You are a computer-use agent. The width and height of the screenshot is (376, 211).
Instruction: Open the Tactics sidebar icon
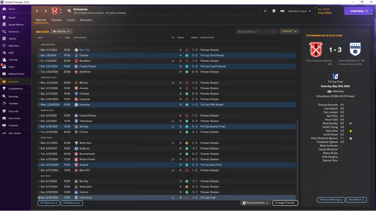click(4, 39)
